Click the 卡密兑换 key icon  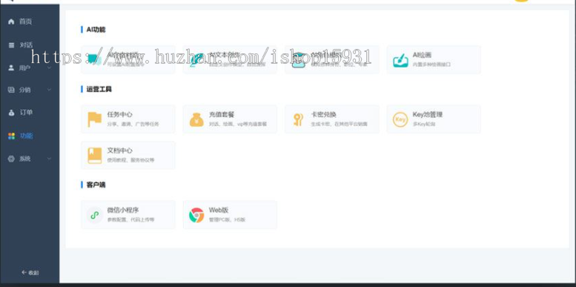point(298,120)
